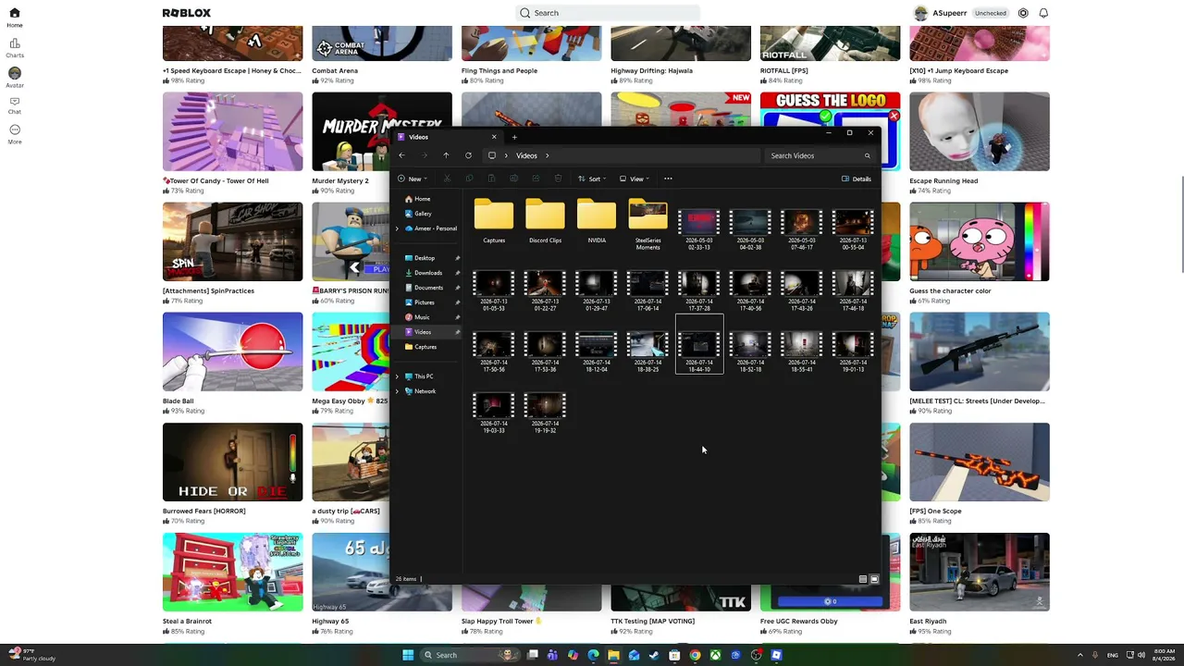1184x666 pixels.
Task: Open Xbox app from the taskbar
Action: tap(715, 655)
